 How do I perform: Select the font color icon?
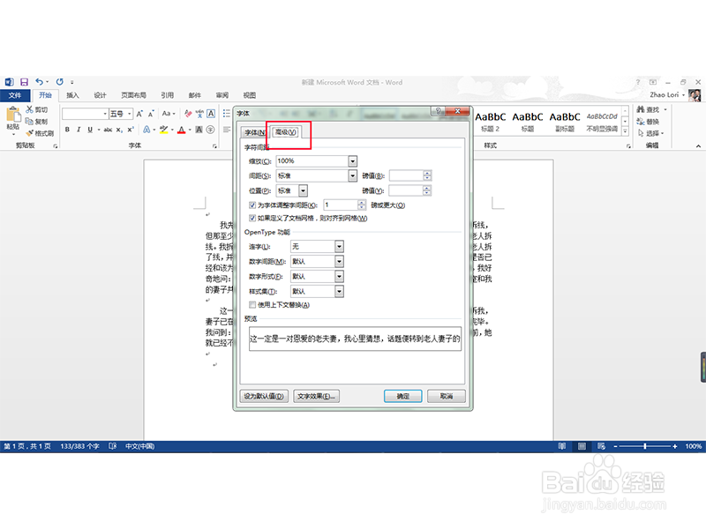point(181,129)
